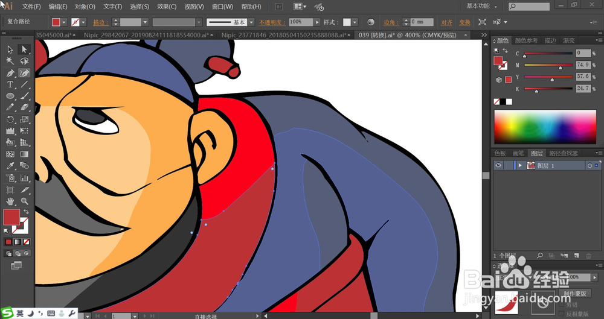Open the arrange documents dropdown

[x=300, y=7]
